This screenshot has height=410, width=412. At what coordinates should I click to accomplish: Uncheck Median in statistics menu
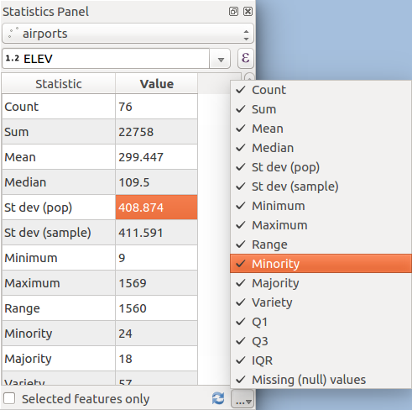[321, 148]
